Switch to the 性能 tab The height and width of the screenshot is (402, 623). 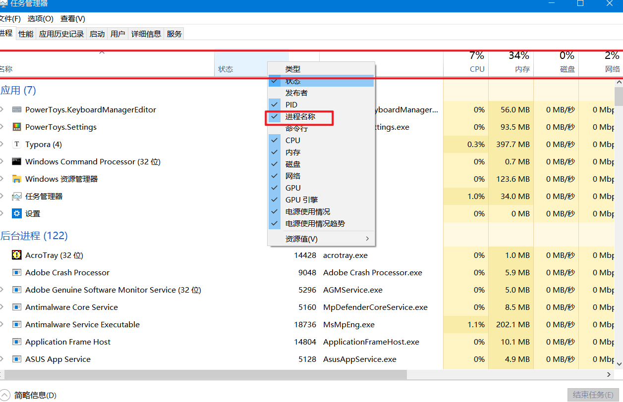pos(26,34)
